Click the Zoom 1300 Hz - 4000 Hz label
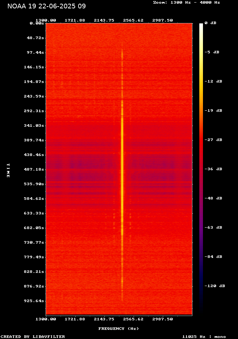 click(x=186, y=2)
